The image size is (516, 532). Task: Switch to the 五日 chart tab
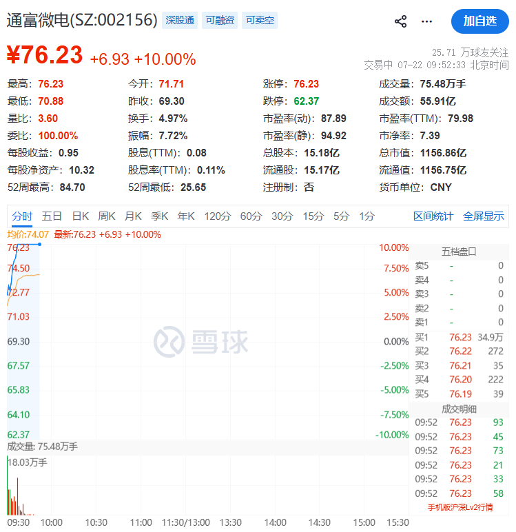52,216
